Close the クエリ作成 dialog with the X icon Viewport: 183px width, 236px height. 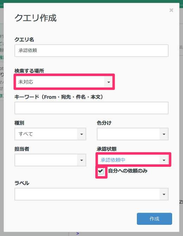click(171, 10)
